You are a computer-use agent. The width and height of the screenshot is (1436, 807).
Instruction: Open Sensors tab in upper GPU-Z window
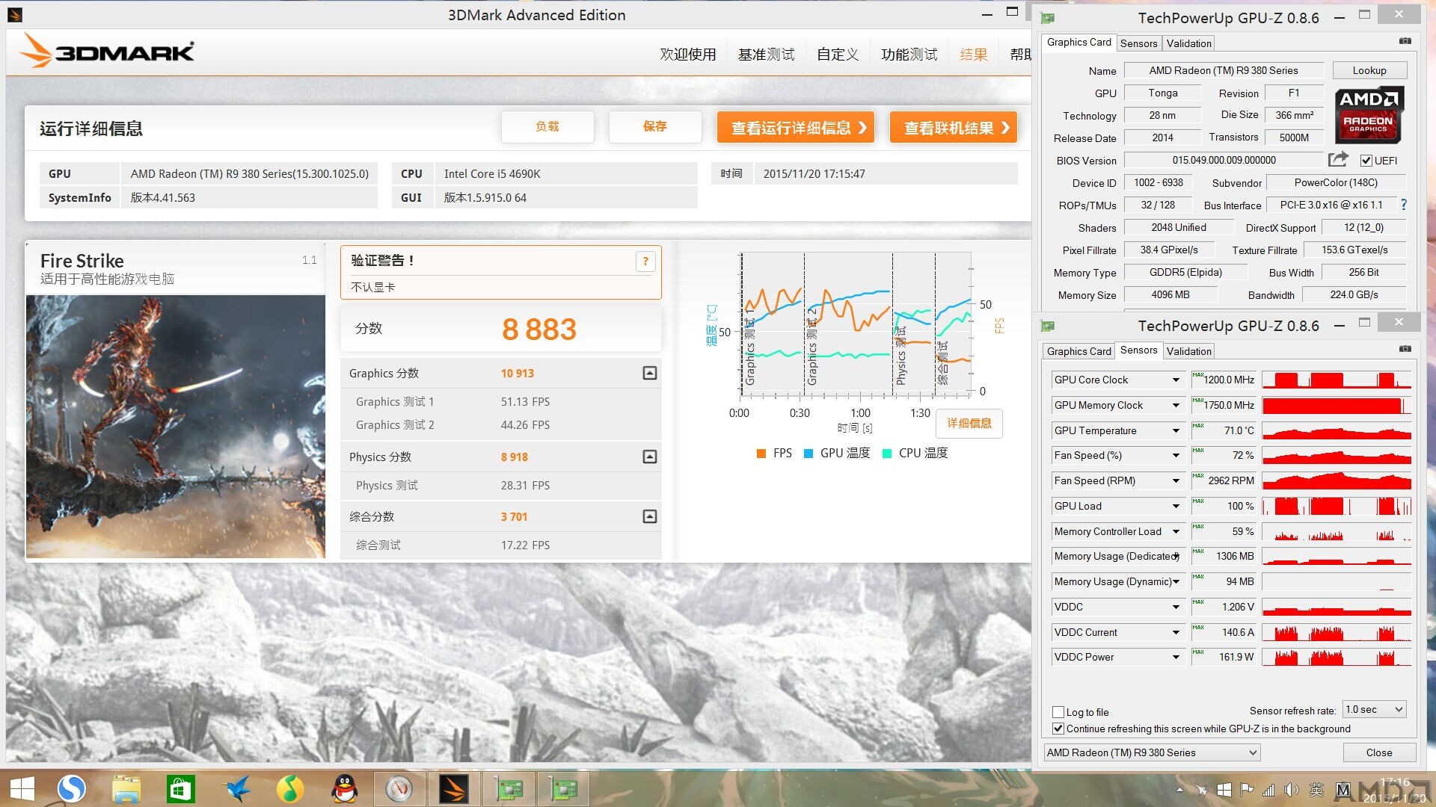point(1138,43)
